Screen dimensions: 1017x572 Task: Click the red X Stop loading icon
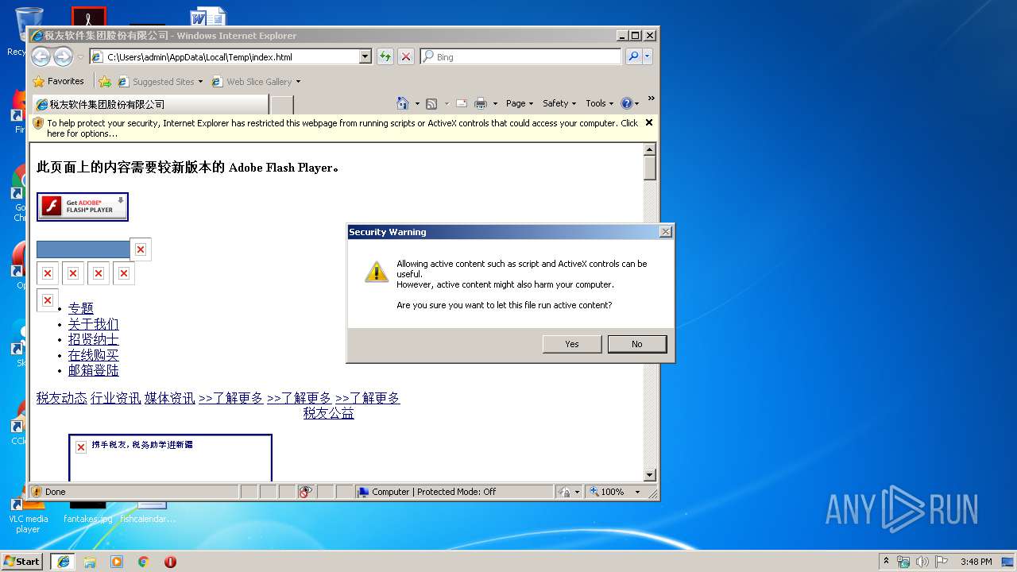406,56
